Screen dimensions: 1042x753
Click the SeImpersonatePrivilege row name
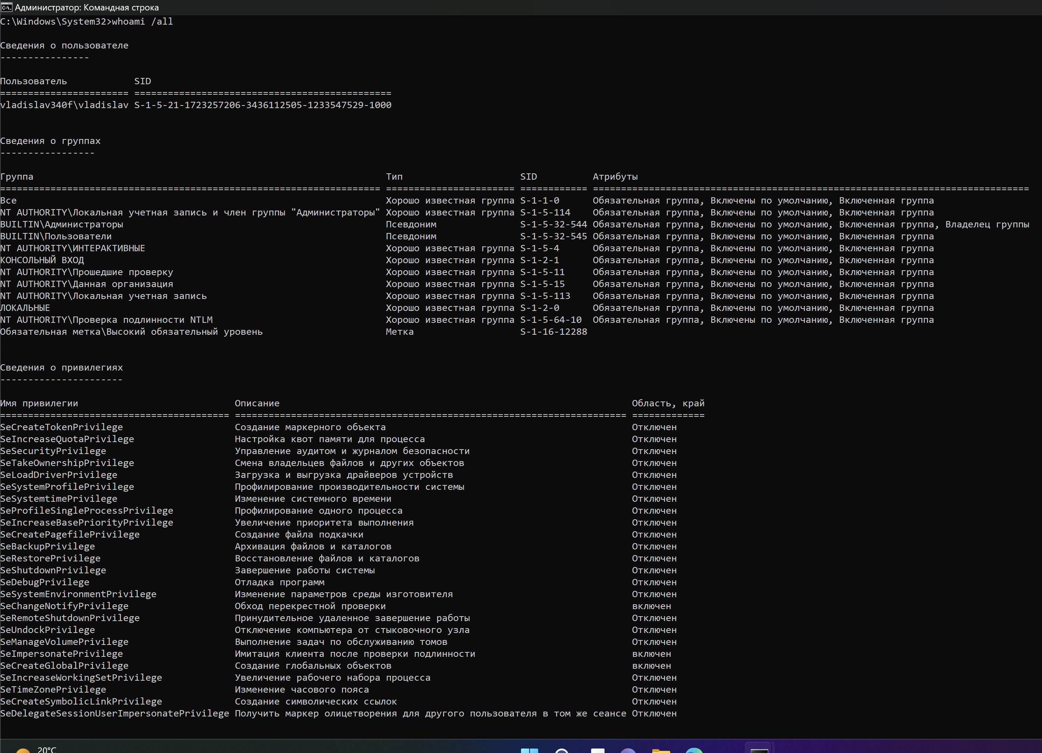62,654
